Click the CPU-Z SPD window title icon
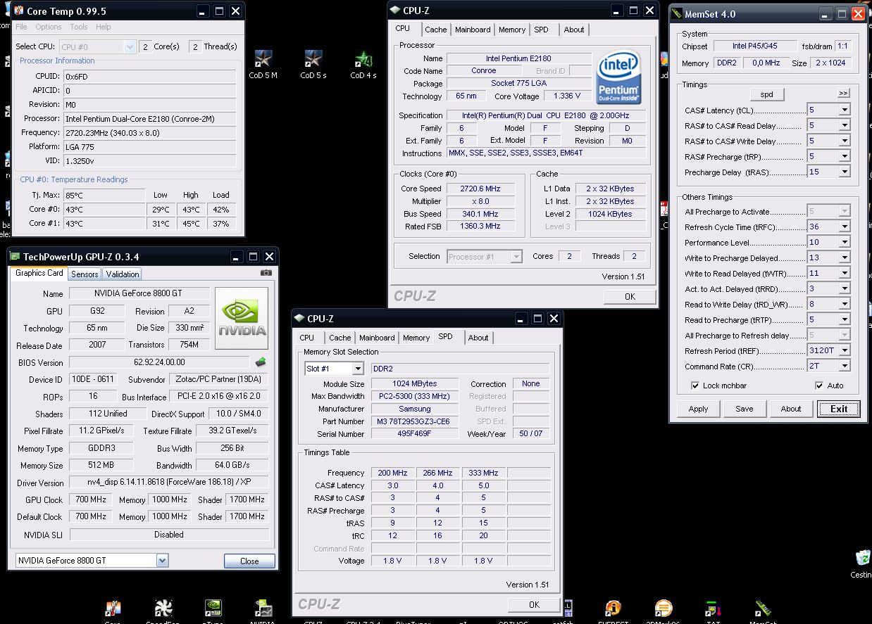This screenshot has height=624, width=872. point(299,319)
